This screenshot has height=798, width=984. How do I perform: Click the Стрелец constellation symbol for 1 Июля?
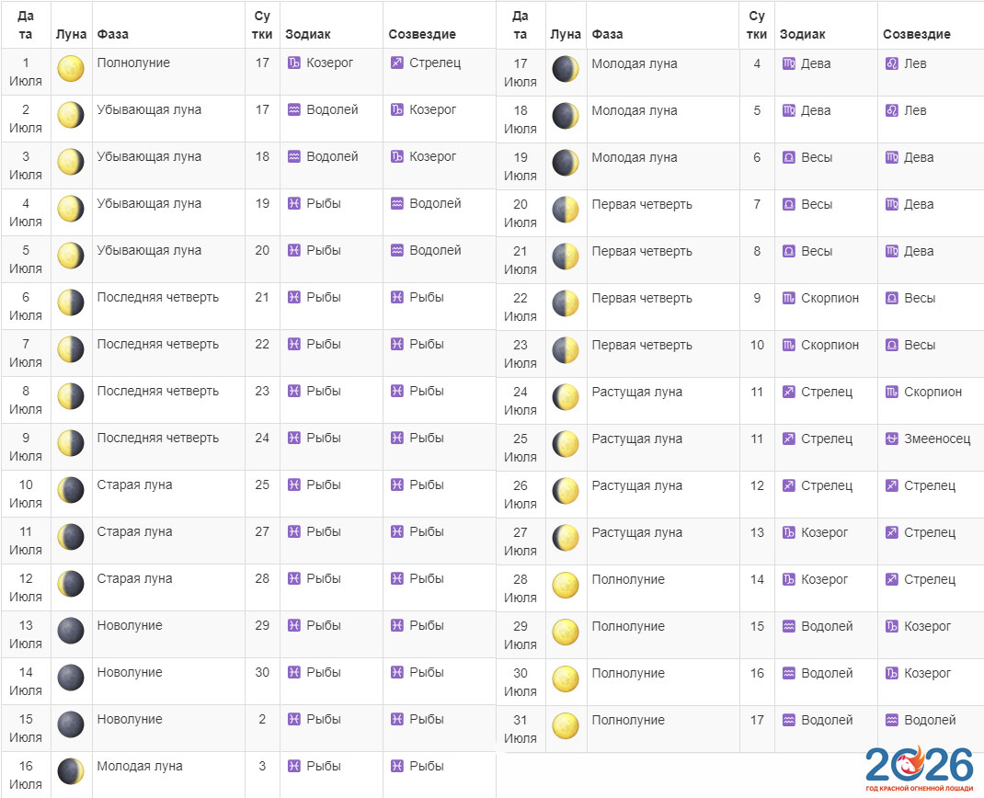[397, 63]
